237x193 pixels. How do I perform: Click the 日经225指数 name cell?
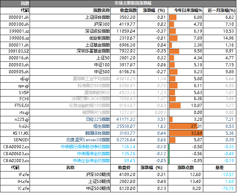click(x=70, y=119)
